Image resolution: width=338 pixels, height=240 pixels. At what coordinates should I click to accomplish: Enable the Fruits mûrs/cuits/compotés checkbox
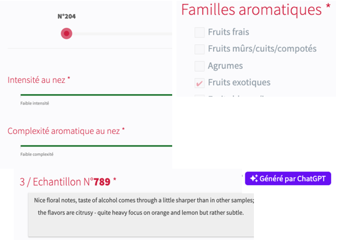point(200,49)
